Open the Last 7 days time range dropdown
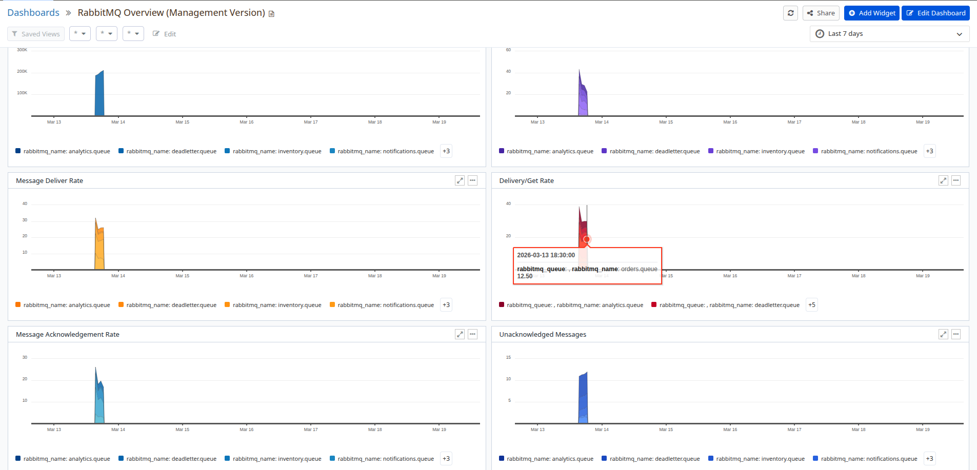This screenshot has width=977, height=470. (889, 34)
